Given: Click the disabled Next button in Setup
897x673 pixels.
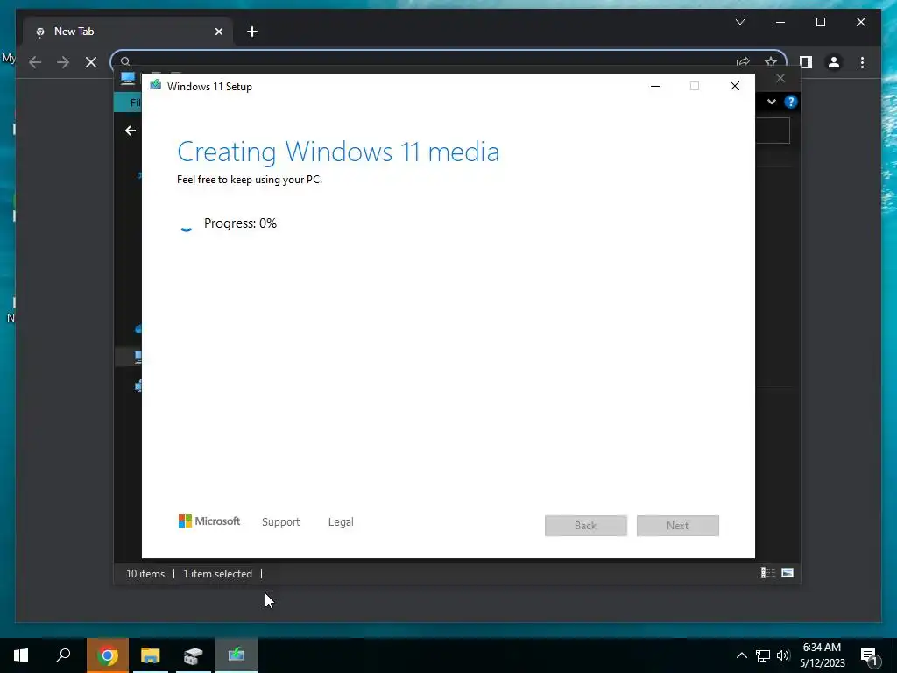Looking at the screenshot, I should (678, 526).
